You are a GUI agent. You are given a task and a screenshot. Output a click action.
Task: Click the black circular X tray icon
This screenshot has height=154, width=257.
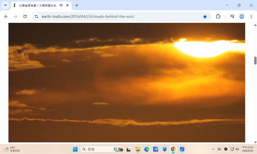(x=226, y=149)
